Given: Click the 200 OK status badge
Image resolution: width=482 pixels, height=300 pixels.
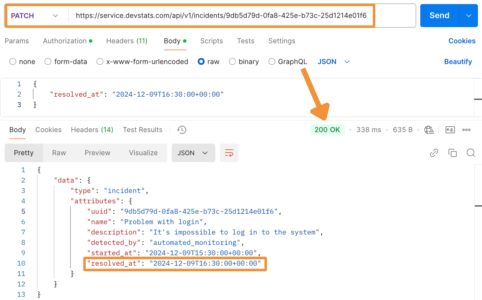Looking at the screenshot, I should pyautogui.click(x=327, y=130).
